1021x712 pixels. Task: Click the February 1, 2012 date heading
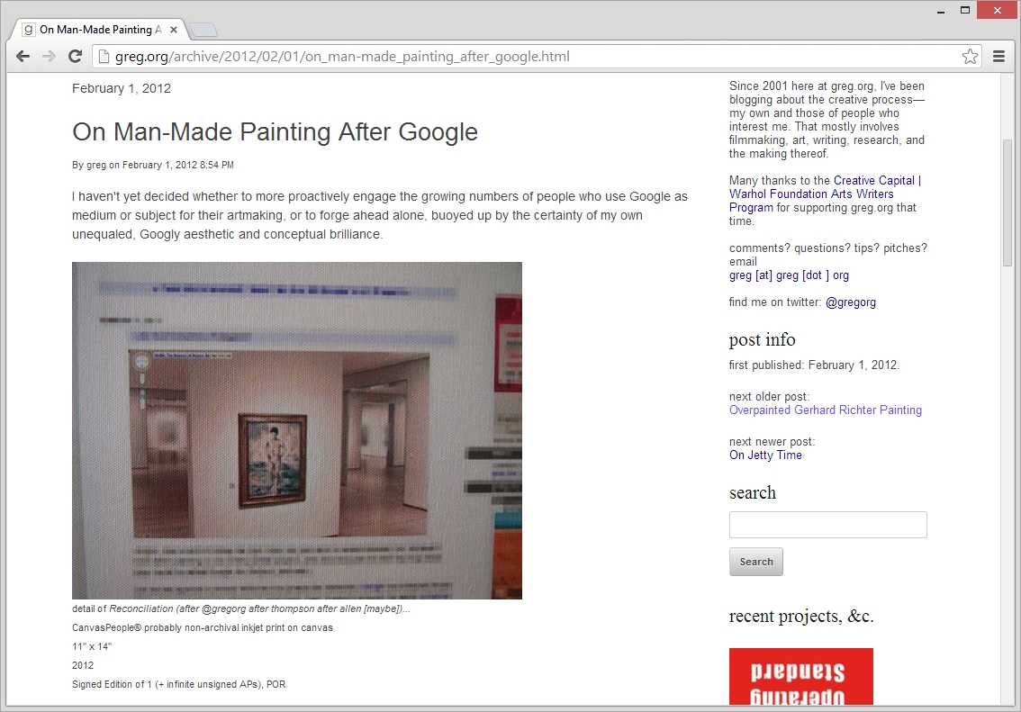122,88
